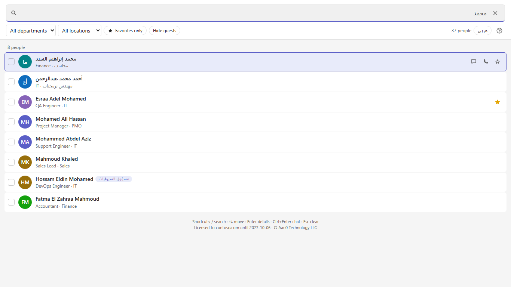Click the Esraa Adel Mohamed name
The width and height of the screenshot is (511, 287).
tap(61, 99)
